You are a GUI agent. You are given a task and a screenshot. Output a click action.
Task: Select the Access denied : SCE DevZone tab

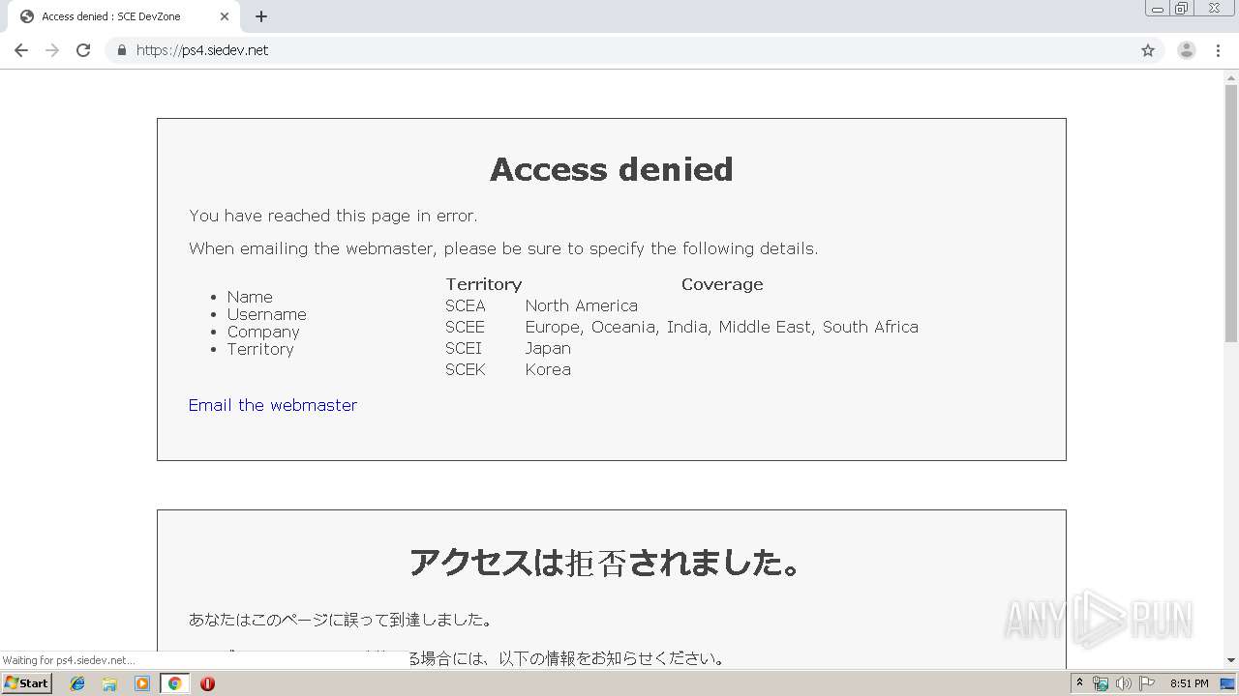click(x=124, y=16)
